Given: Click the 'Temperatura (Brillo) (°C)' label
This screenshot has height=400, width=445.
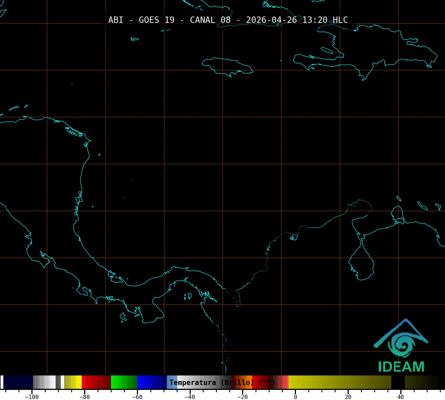Looking at the screenshot, I should [222, 382].
